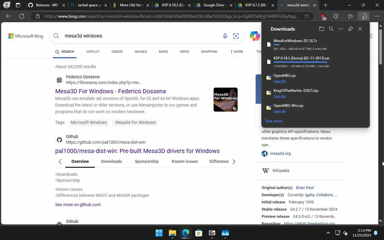Viewport: 384px width, 240px height.
Task: Refresh the current page
Action: (22, 16)
